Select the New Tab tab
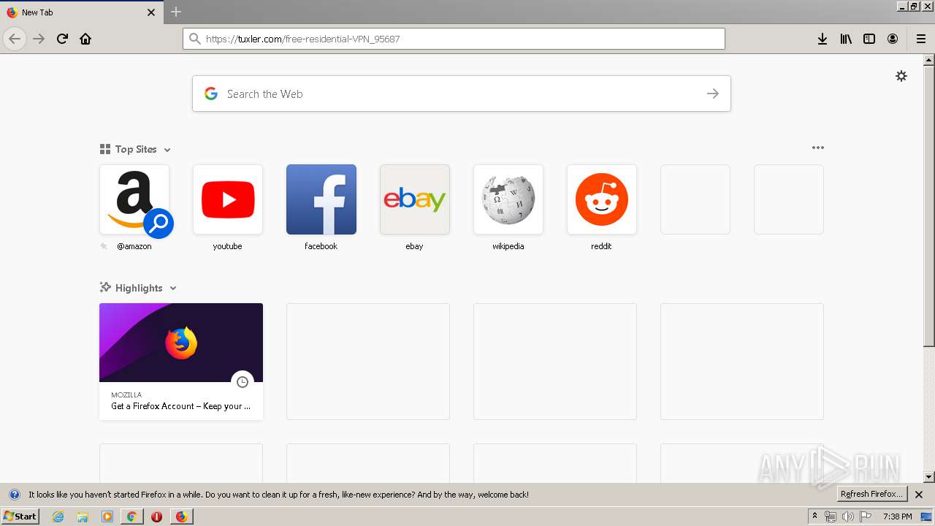This screenshot has height=526, width=935. coord(81,12)
